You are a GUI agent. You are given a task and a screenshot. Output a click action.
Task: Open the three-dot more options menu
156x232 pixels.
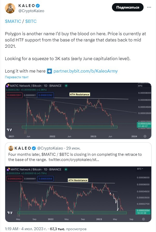[149, 7]
